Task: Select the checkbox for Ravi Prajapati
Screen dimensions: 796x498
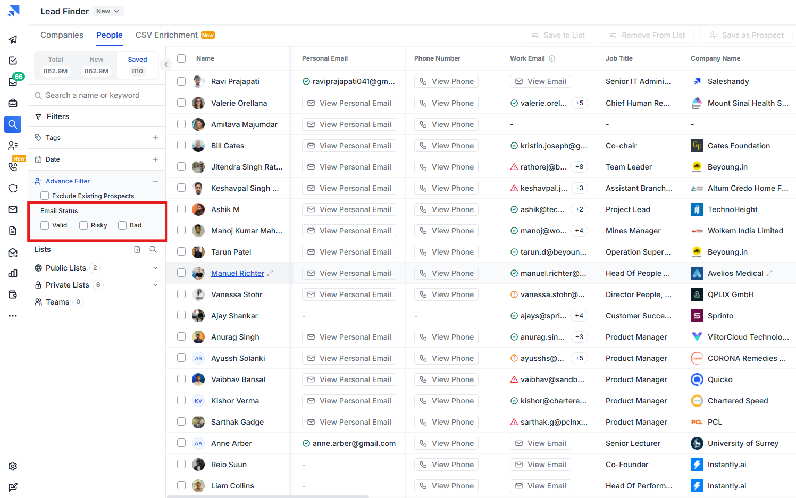Action: coord(181,81)
